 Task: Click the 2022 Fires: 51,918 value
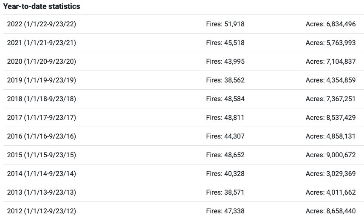pyautogui.click(x=225, y=24)
